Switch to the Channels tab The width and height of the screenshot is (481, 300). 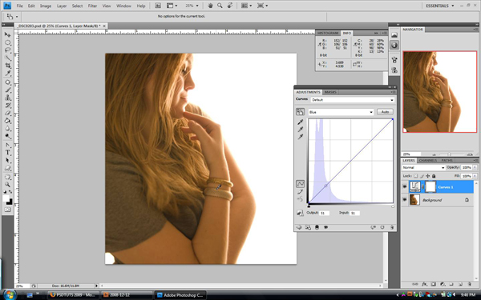(427, 161)
